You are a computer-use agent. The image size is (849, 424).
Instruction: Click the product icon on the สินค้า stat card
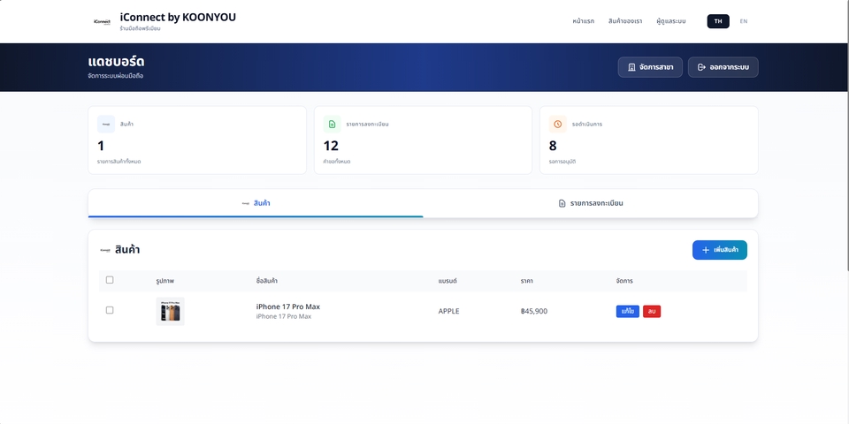coord(106,124)
